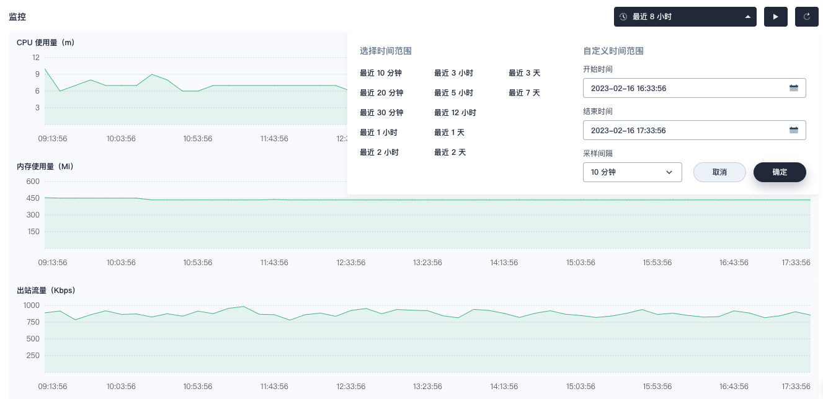Click the 确定 confirm button

click(x=780, y=172)
